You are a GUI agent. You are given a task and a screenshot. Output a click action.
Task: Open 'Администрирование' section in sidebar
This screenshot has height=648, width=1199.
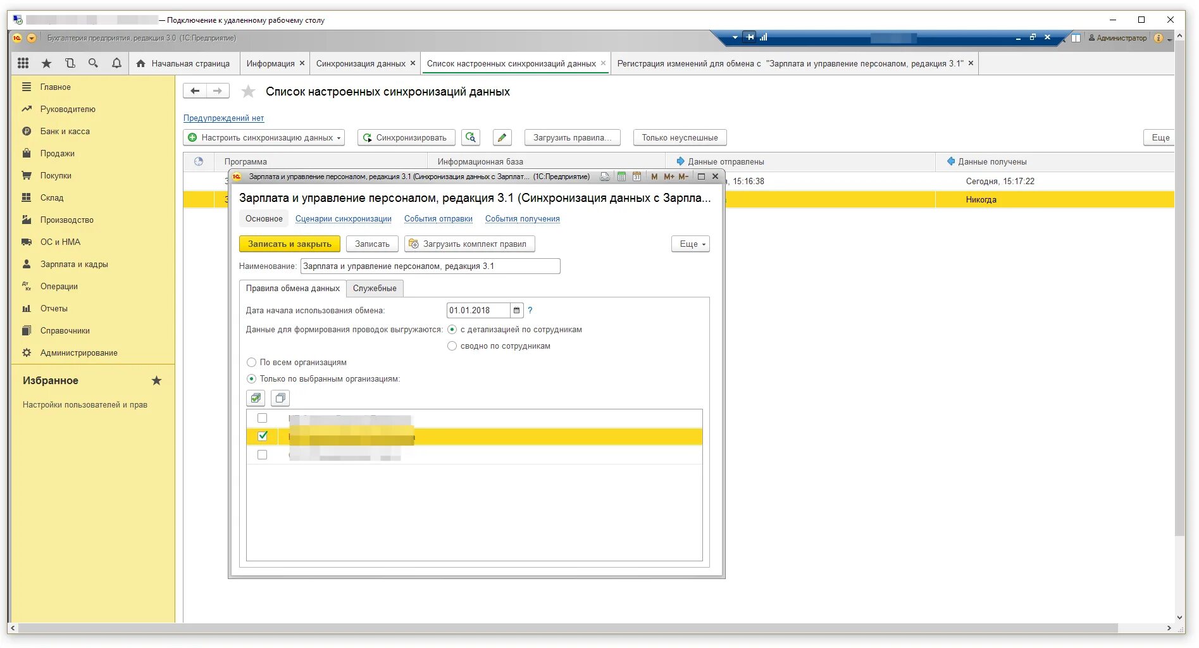coord(78,353)
